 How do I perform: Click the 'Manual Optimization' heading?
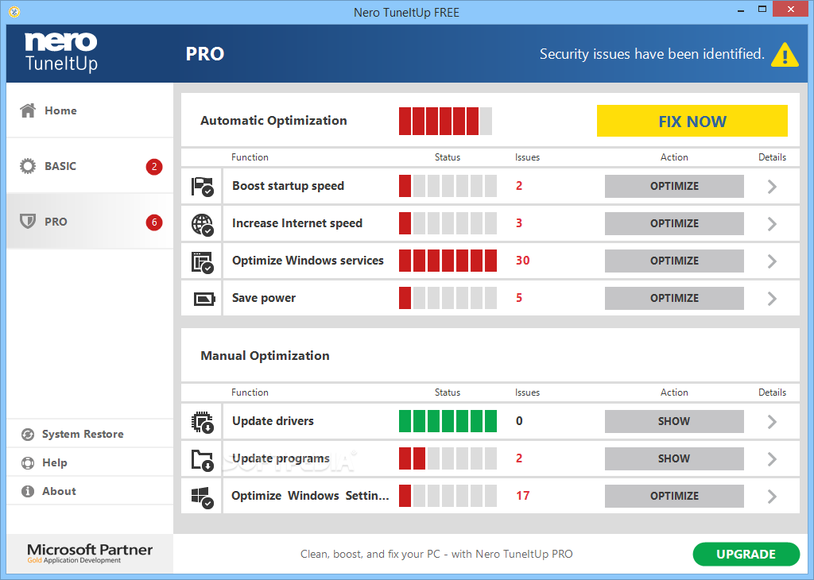click(x=265, y=355)
